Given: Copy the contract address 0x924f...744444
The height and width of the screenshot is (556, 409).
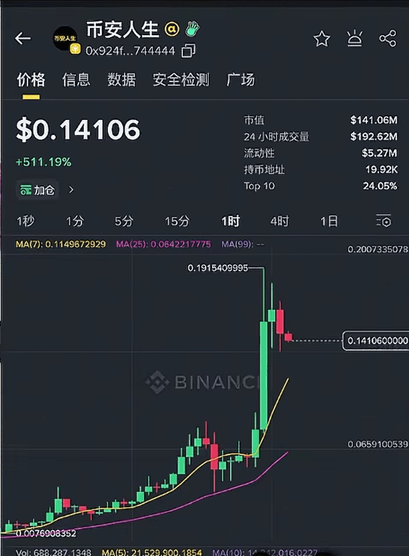Looking at the screenshot, I should click(x=189, y=51).
